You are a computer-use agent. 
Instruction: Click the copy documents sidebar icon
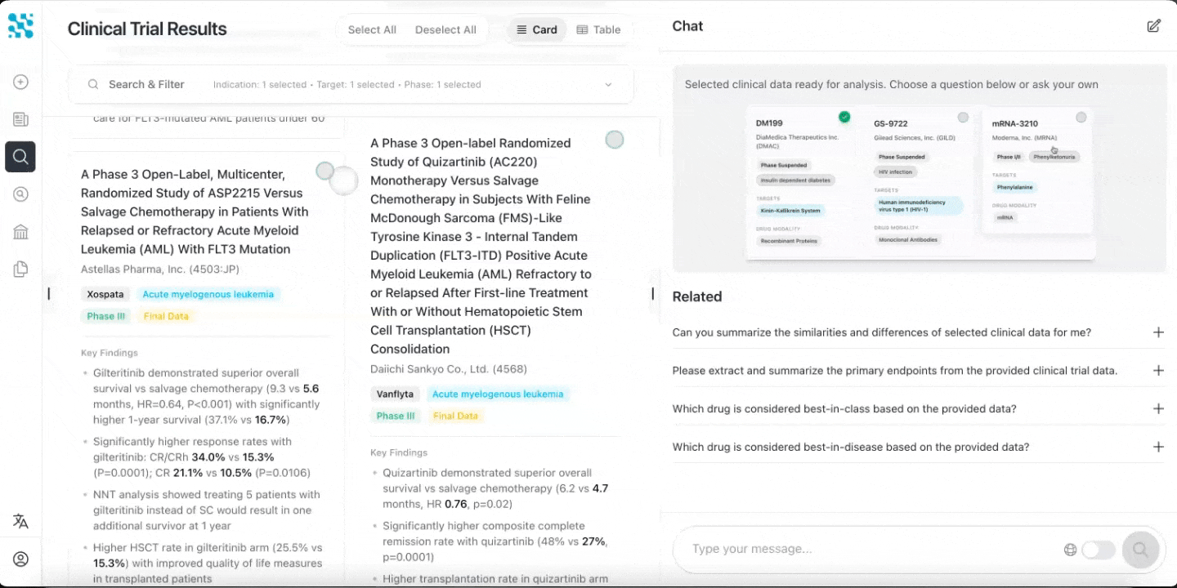click(x=20, y=269)
